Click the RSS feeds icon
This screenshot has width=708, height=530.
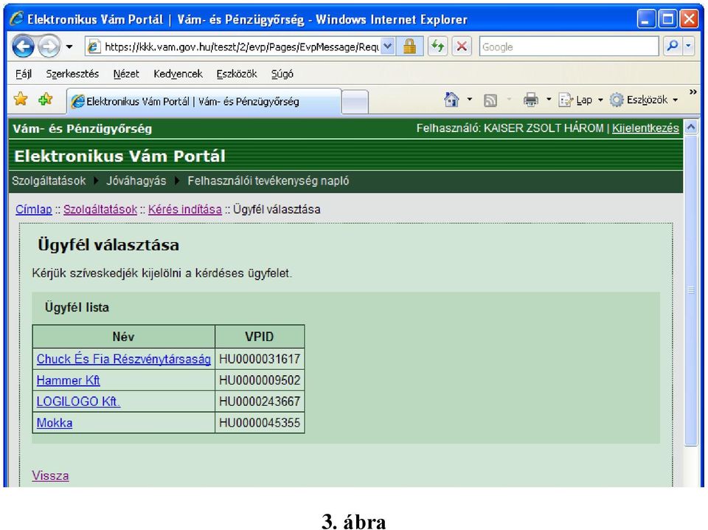pyautogui.click(x=490, y=100)
